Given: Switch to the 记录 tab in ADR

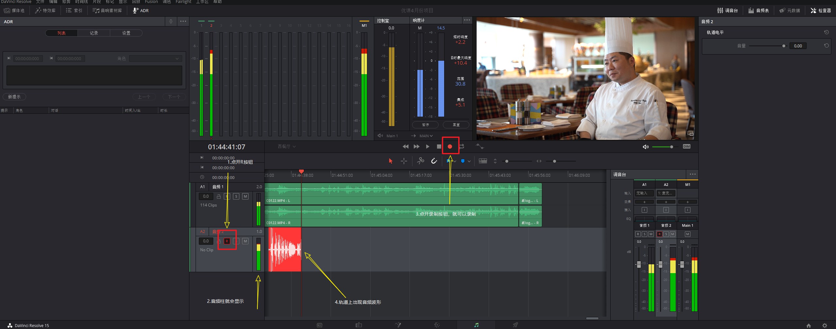Looking at the screenshot, I should tap(94, 33).
